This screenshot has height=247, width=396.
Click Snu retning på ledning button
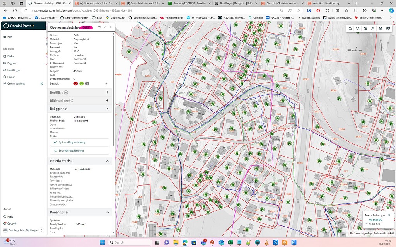80,151
